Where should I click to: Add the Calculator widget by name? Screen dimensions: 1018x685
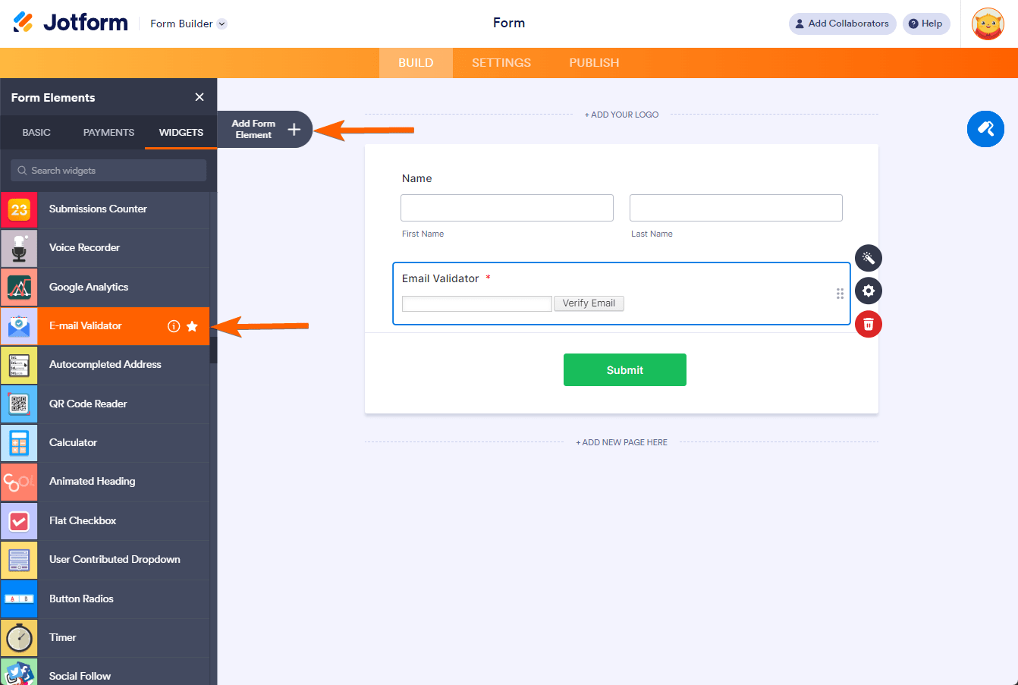73,442
